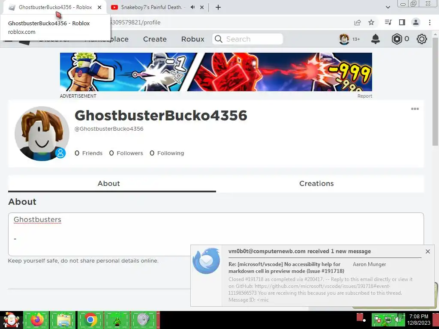
Task: Click the Thunderbird icon in the notification
Action: pos(206,261)
